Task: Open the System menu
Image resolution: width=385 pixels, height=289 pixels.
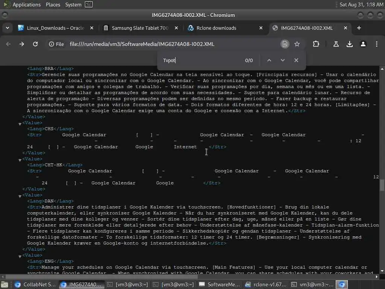Action: [x=73, y=5]
